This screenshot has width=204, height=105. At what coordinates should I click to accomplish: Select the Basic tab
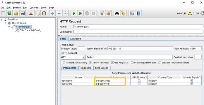point(63,38)
